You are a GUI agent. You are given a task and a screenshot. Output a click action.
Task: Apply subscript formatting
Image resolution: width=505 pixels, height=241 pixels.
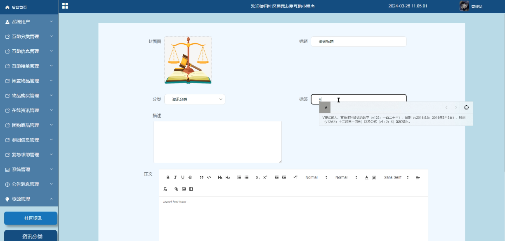[x=258, y=177]
